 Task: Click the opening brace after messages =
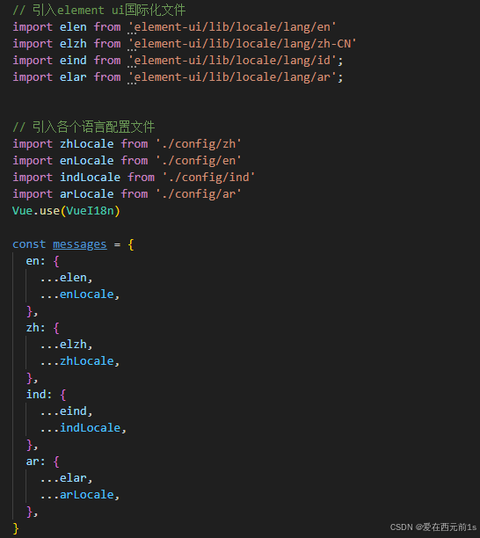pyautogui.click(x=131, y=244)
